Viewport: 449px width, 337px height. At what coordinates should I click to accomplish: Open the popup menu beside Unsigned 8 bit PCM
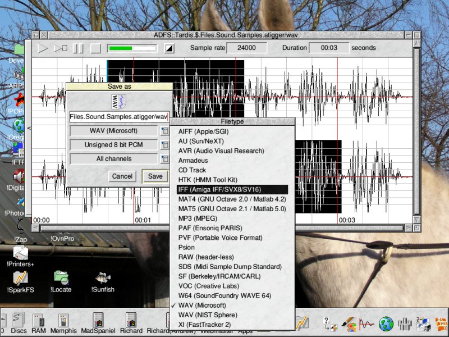(164, 145)
